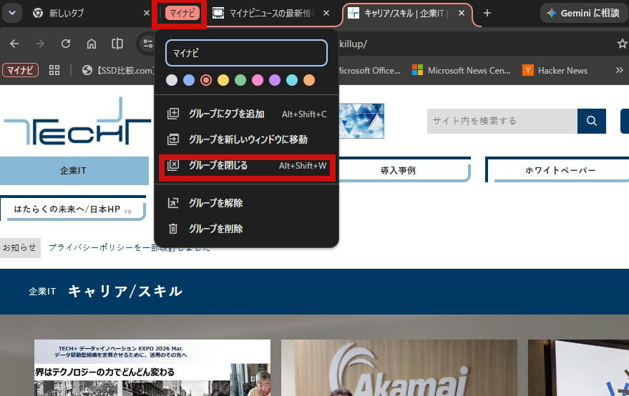
Task: Select グループにタブを追加 menu item
Action: click(x=246, y=114)
